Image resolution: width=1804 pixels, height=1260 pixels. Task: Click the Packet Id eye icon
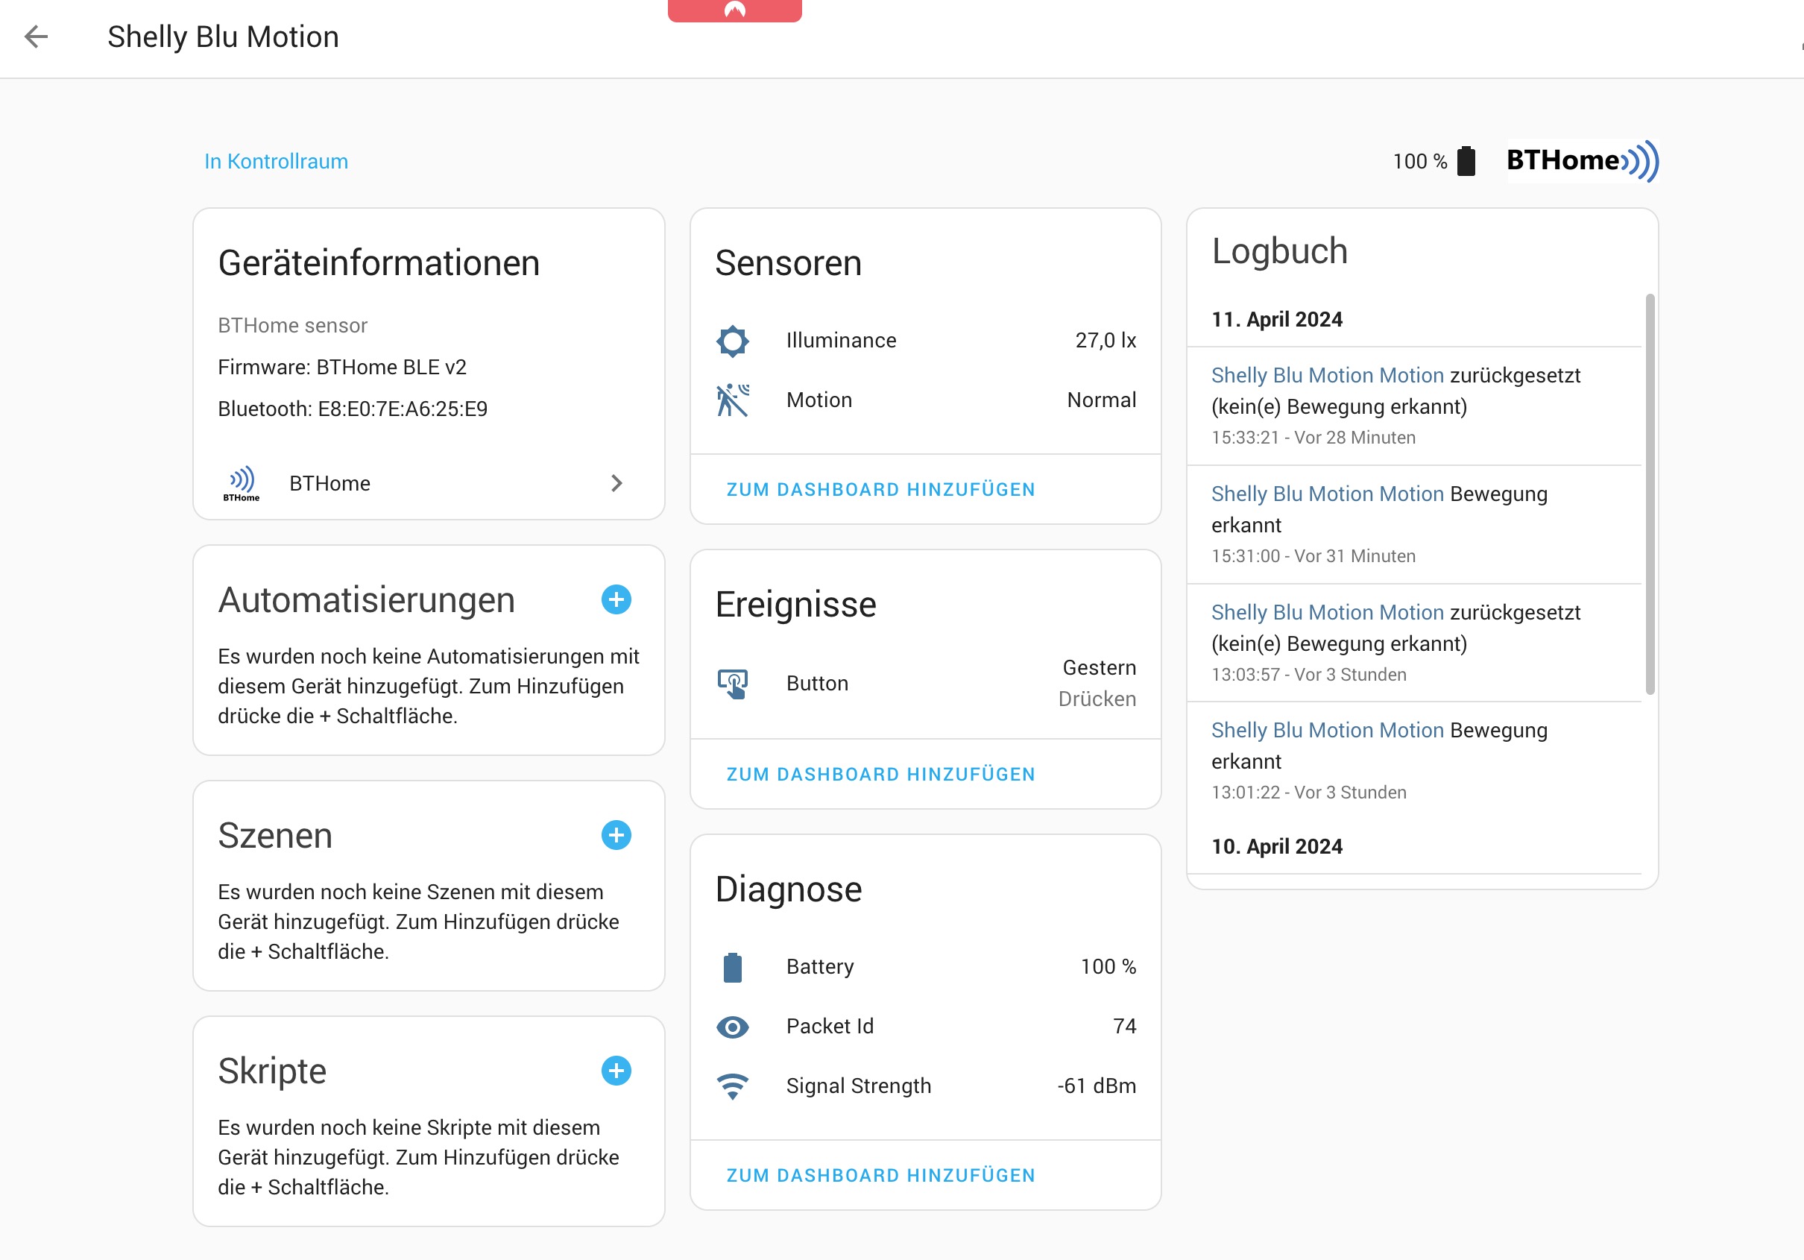(x=732, y=1027)
